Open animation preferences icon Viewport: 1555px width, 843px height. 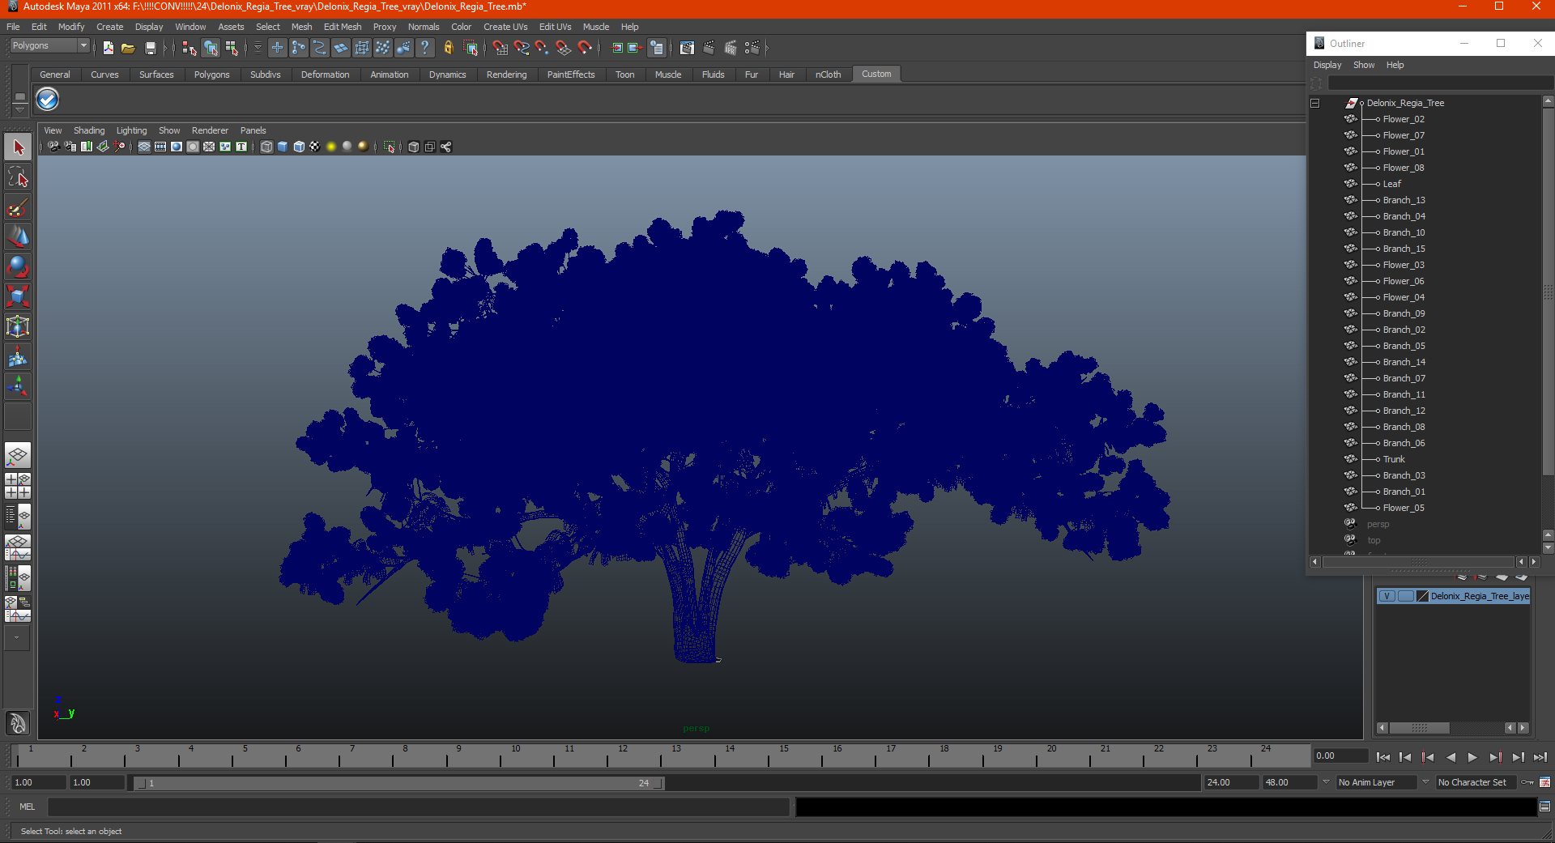tap(1545, 782)
